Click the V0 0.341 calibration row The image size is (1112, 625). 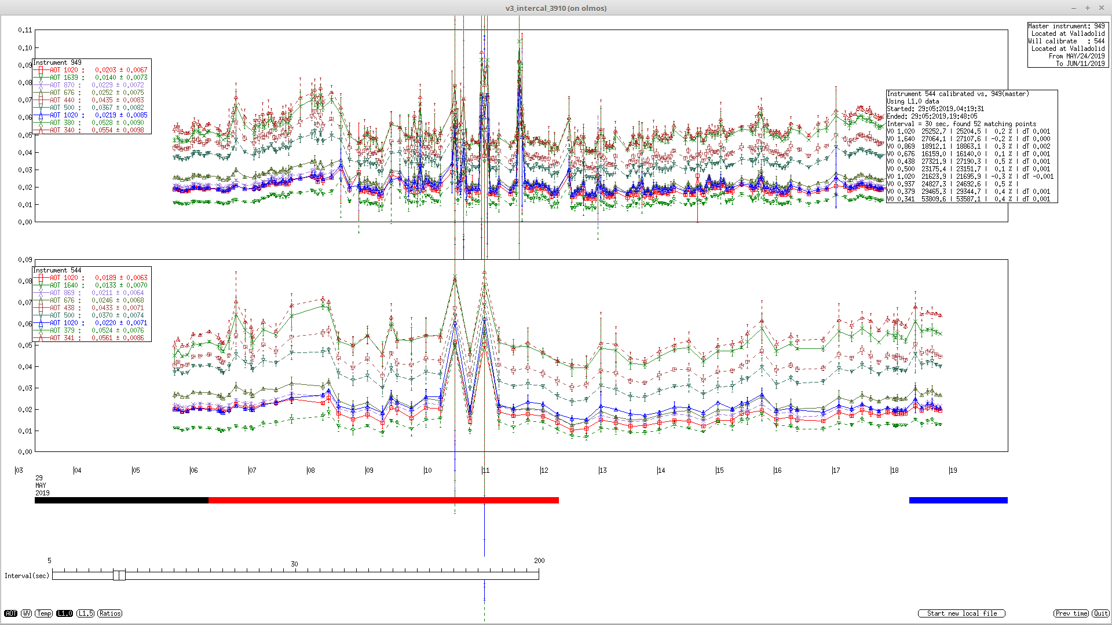[x=969, y=199]
